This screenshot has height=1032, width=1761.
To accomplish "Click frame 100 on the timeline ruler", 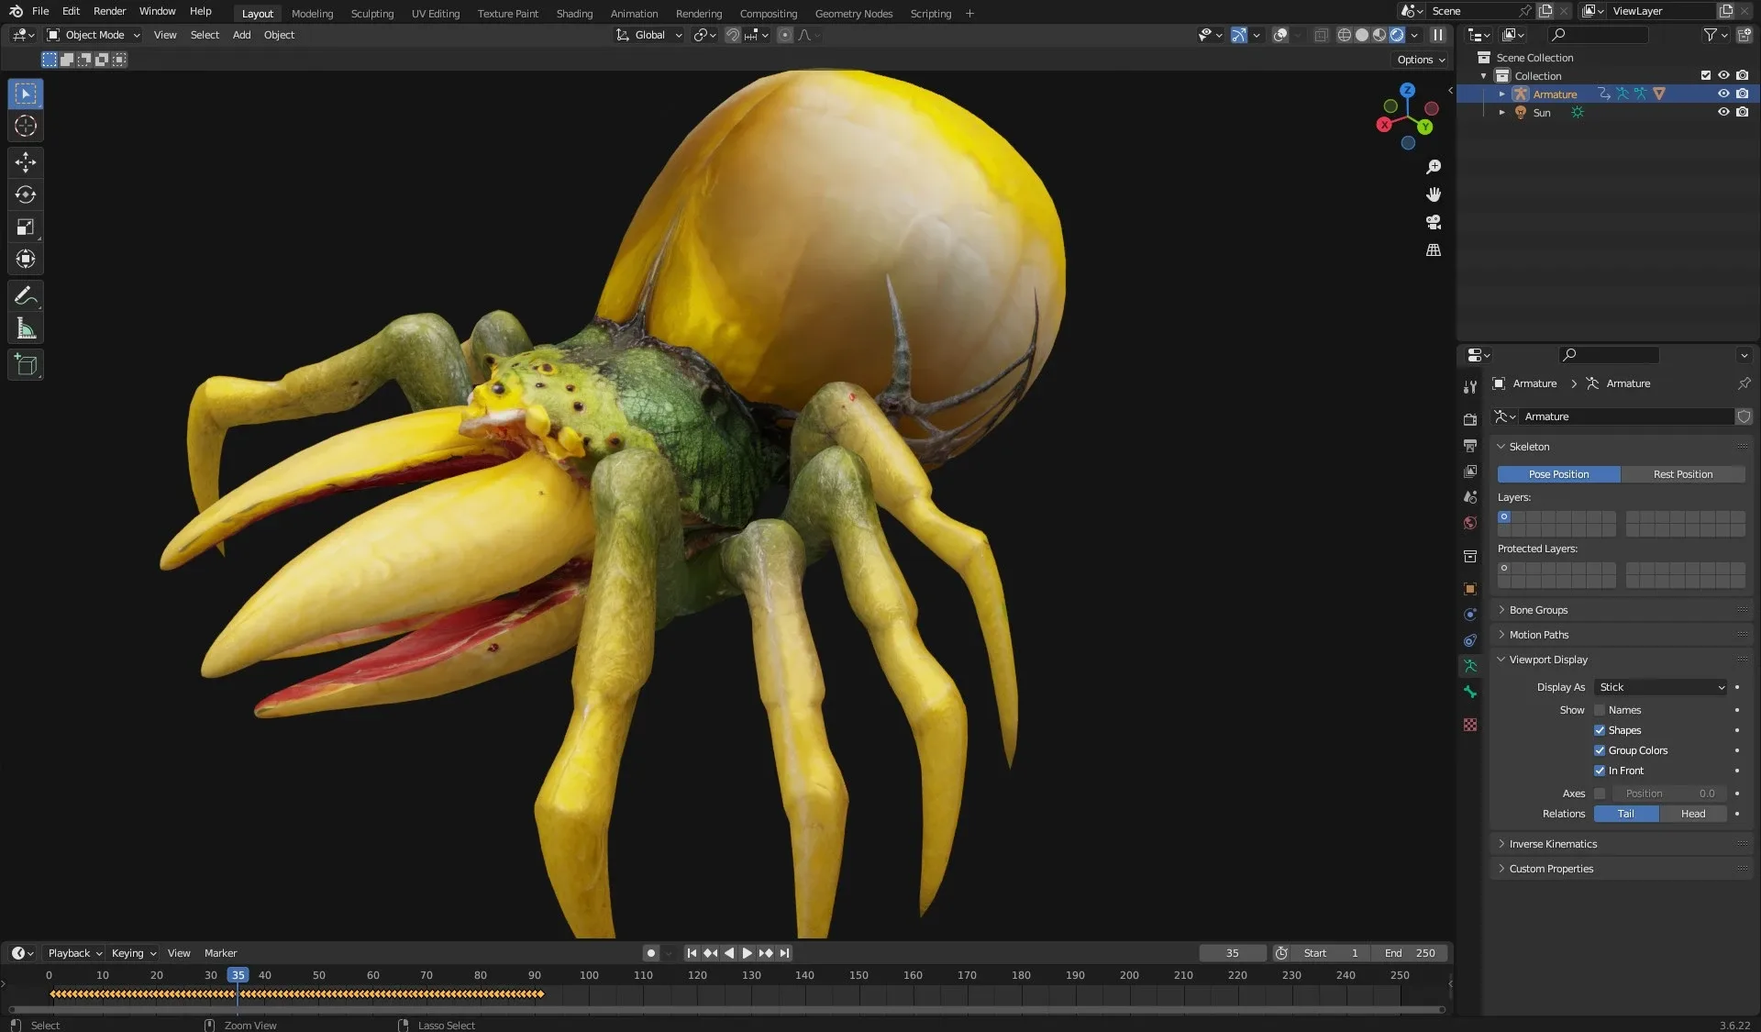I will 589,975.
